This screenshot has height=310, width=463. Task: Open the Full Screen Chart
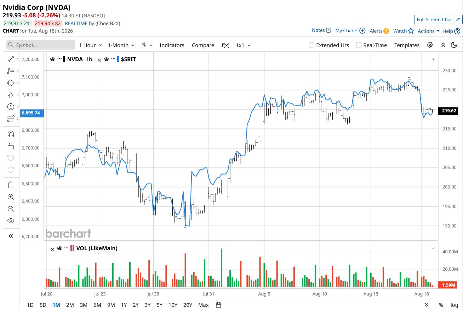point(439,19)
